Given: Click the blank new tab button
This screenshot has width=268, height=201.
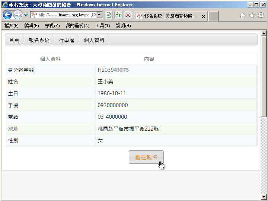Looking at the screenshot, I should (x=213, y=16).
